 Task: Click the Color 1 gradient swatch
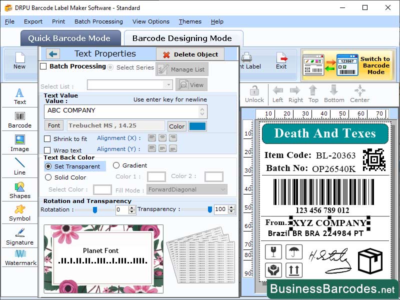click(x=156, y=176)
